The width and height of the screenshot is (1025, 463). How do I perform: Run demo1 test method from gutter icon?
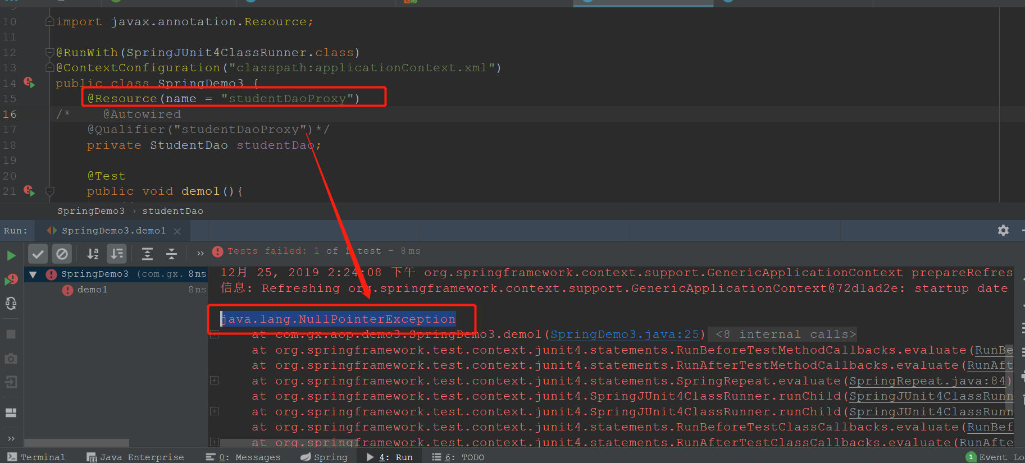point(29,191)
